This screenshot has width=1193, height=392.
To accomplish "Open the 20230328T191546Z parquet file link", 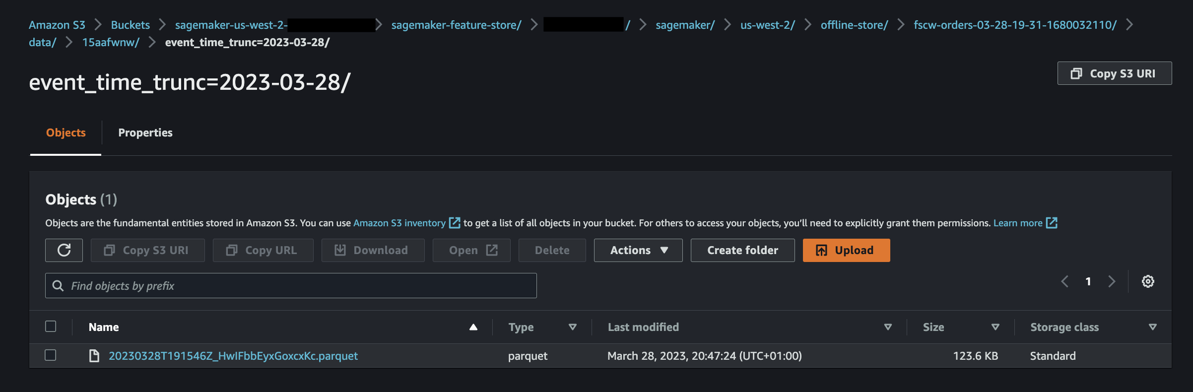I will [x=233, y=356].
